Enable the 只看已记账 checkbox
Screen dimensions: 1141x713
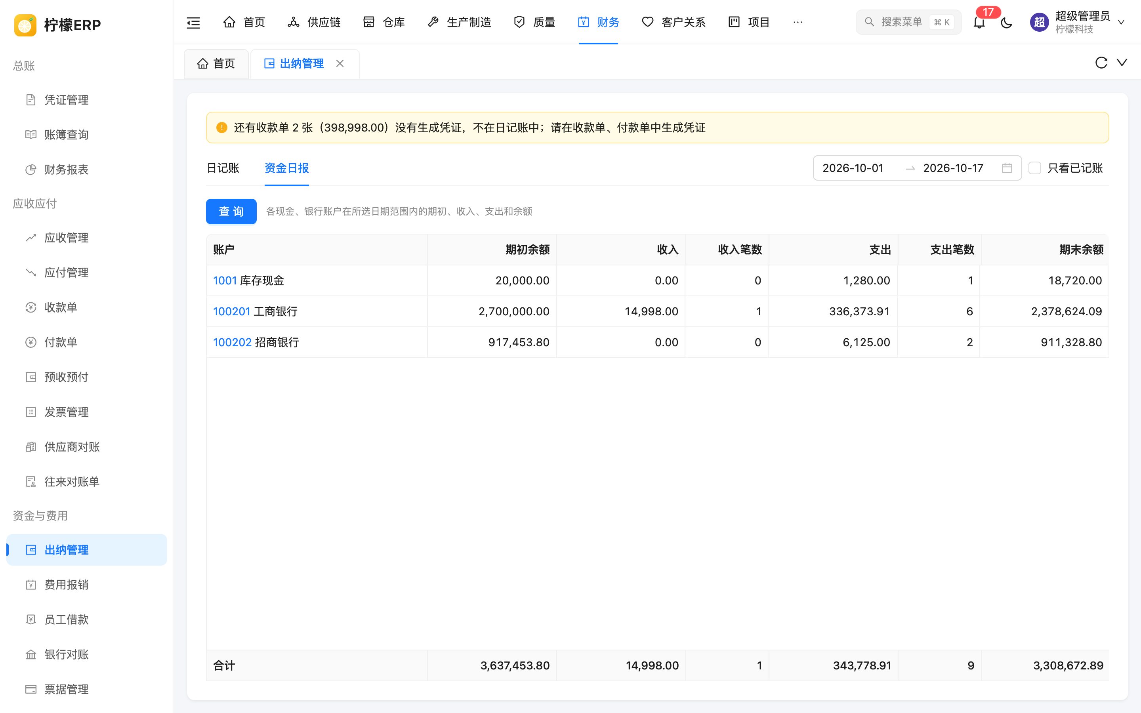pos(1034,168)
